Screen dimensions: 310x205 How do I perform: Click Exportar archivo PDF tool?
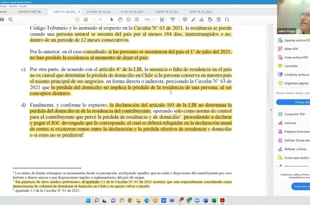pyautogui.click(x=294, y=40)
